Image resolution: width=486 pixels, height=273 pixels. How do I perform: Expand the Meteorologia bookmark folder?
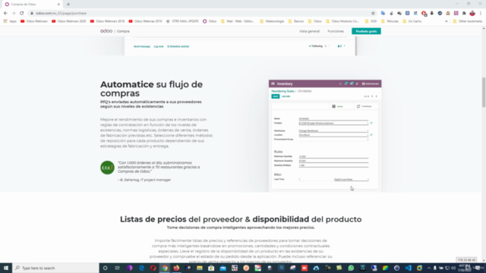click(272, 21)
